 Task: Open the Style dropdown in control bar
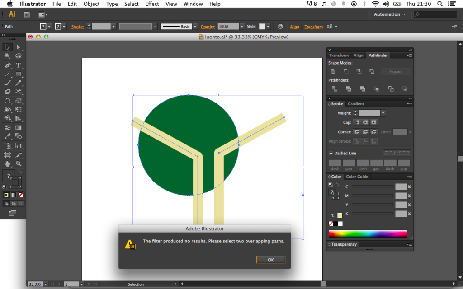pyautogui.click(x=268, y=27)
